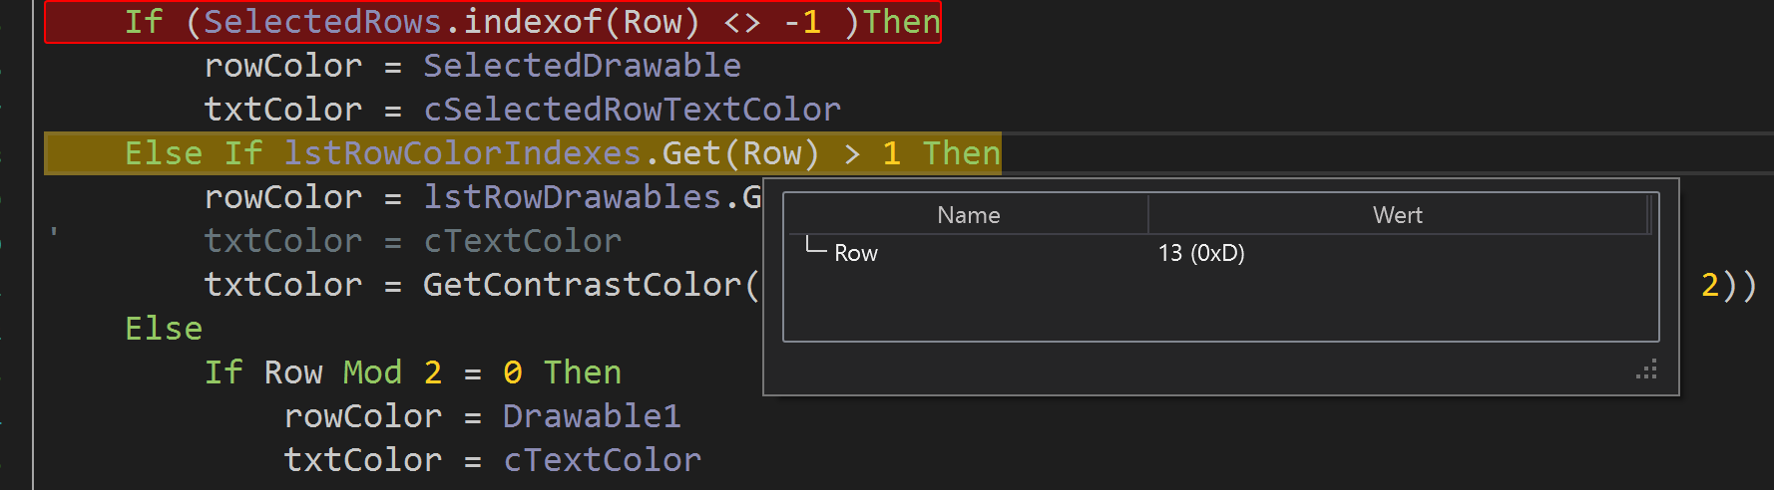This screenshot has width=1774, height=490.
Task: Click the If Row Mod 2 statement
Action: tap(413, 372)
